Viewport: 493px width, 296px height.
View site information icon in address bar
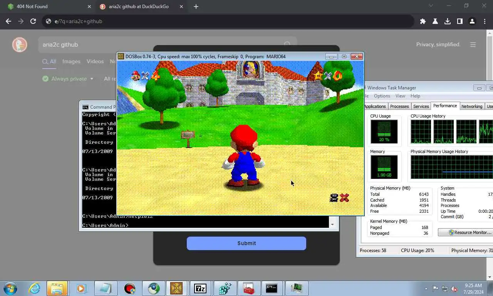tap(49, 21)
